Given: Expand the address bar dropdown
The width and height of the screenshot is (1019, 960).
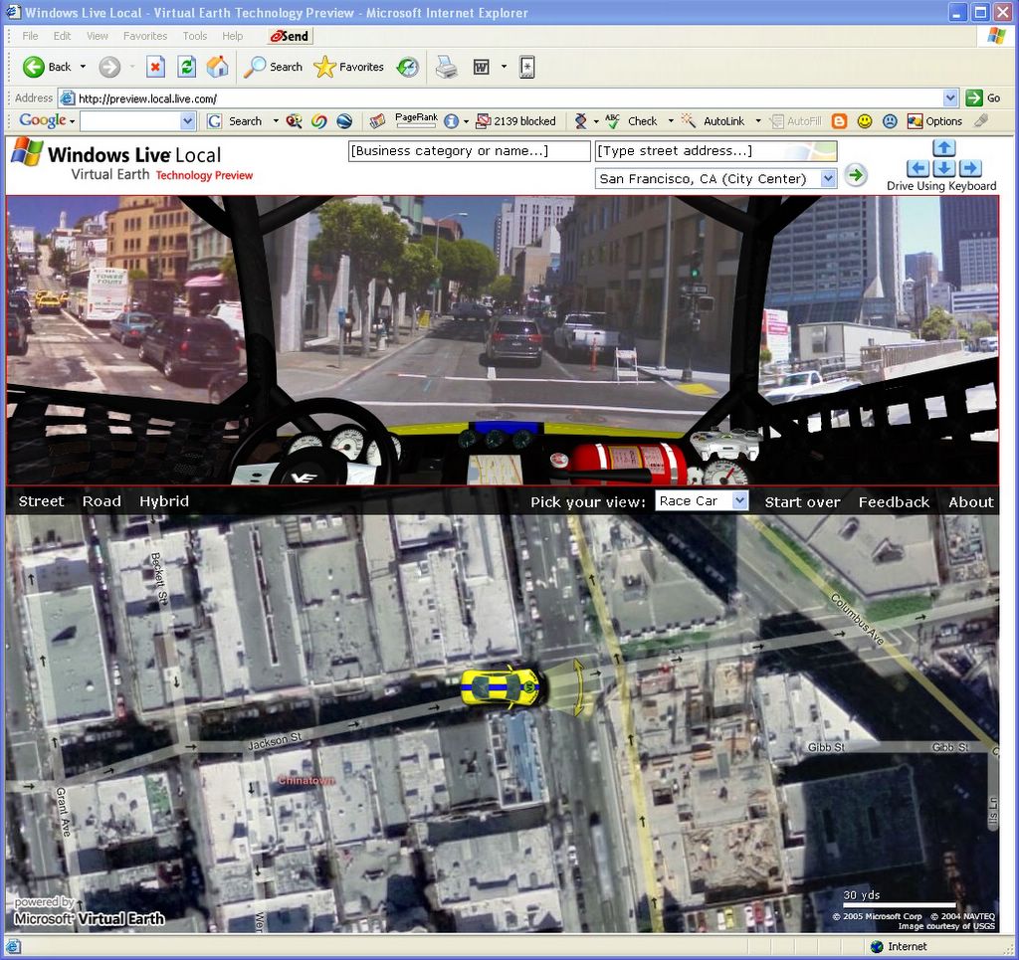Looking at the screenshot, I should pyautogui.click(x=950, y=98).
